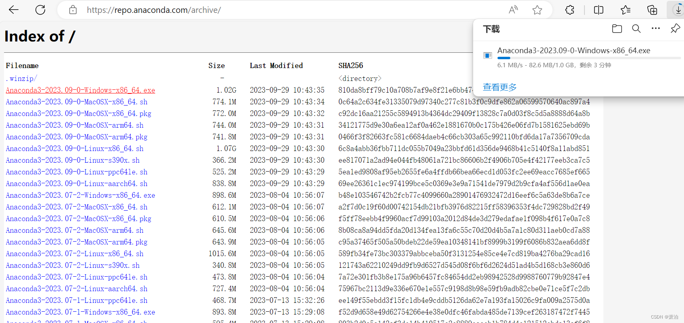Click the SHA256 hash starting 0c64a2c6
684x323 pixels.
[464, 102]
